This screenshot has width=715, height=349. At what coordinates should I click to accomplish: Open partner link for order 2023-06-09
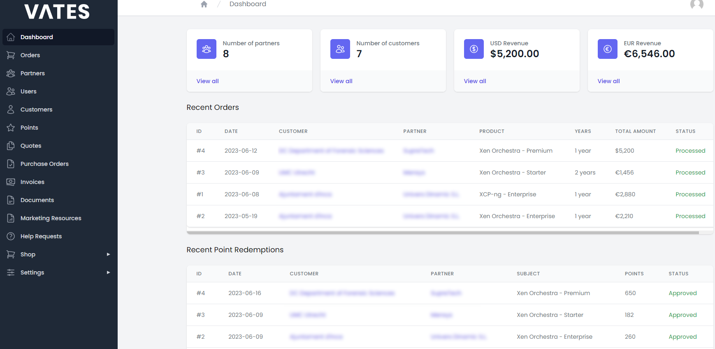click(414, 172)
